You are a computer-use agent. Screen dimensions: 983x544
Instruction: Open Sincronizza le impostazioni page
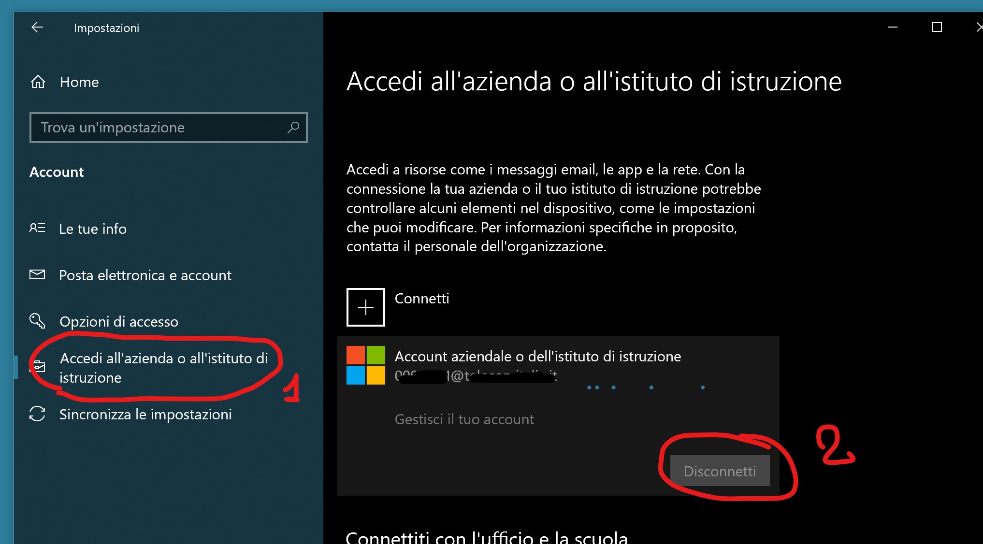145,415
